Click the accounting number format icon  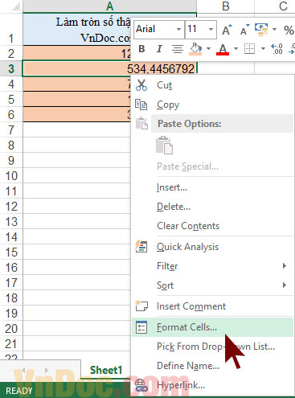pos(261,29)
